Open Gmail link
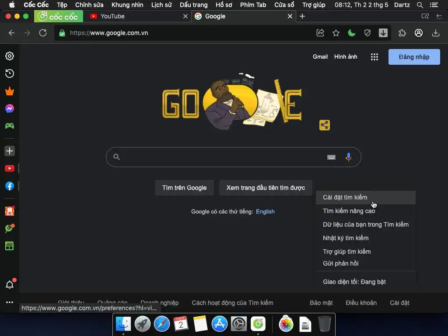448x336 pixels. click(320, 57)
